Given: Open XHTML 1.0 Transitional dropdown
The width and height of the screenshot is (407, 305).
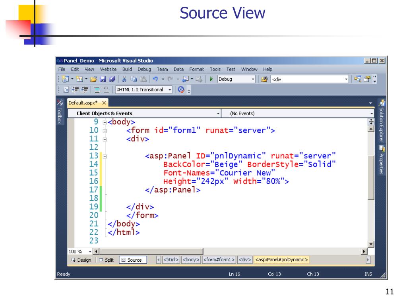Looking at the screenshot, I should point(143,90).
